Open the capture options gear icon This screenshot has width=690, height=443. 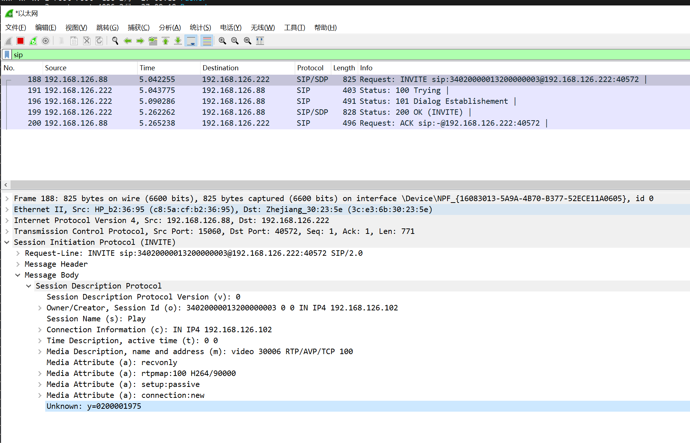(46, 40)
